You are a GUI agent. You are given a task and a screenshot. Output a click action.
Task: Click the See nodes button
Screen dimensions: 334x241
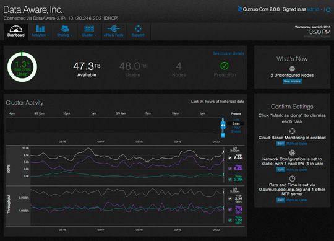tap(292, 81)
